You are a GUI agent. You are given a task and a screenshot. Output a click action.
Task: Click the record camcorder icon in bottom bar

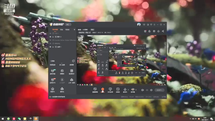(142, 90)
